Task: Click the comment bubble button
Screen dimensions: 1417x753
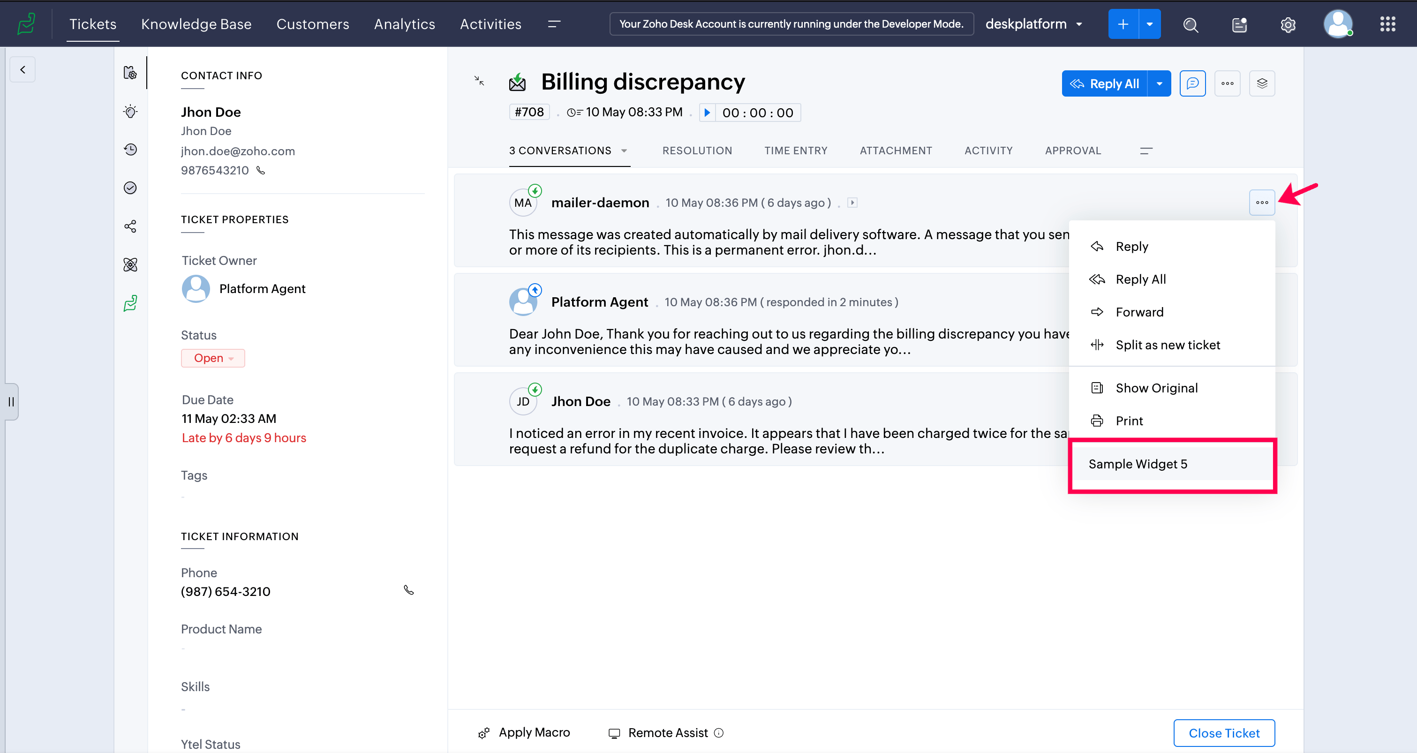Action: pyautogui.click(x=1192, y=83)
